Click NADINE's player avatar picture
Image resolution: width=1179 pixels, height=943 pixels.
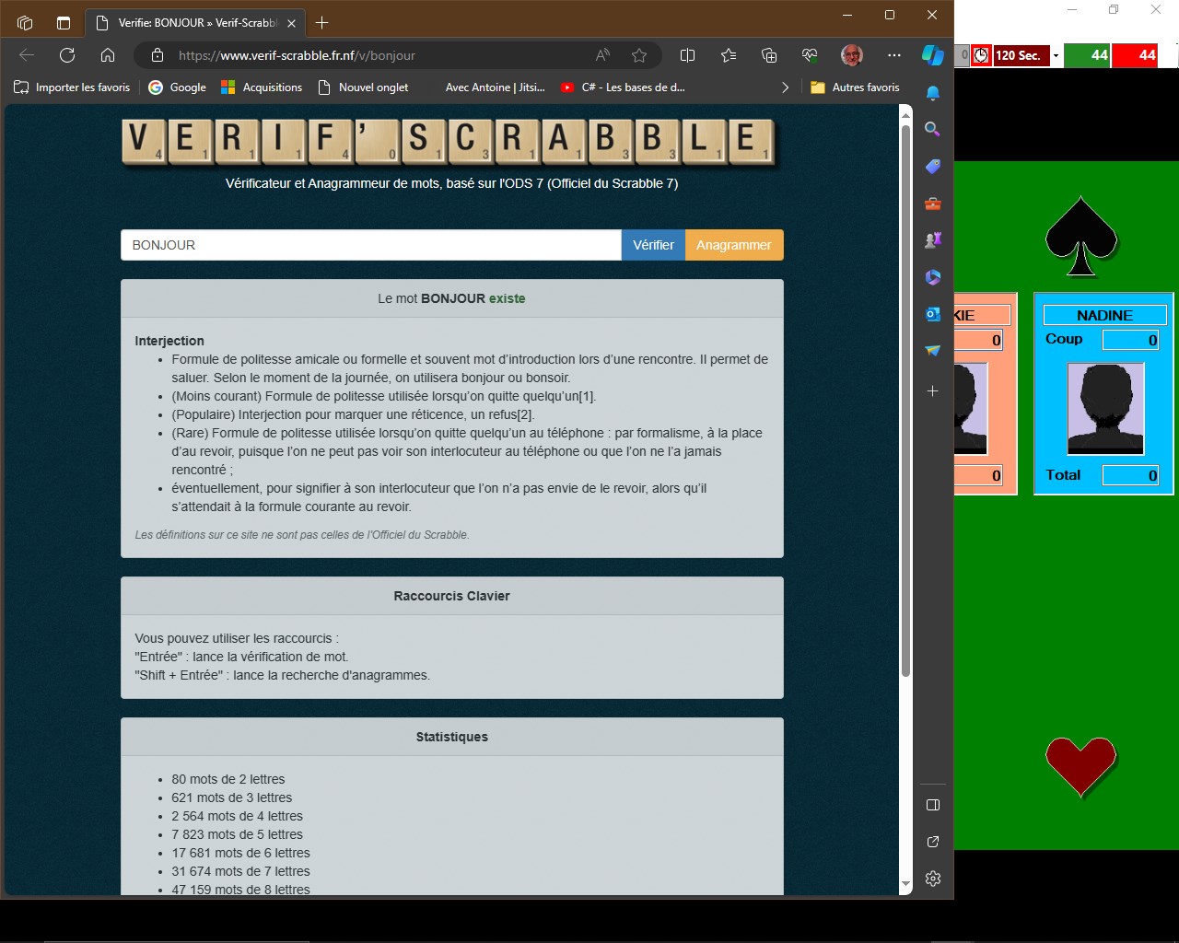click(1105, 409)
